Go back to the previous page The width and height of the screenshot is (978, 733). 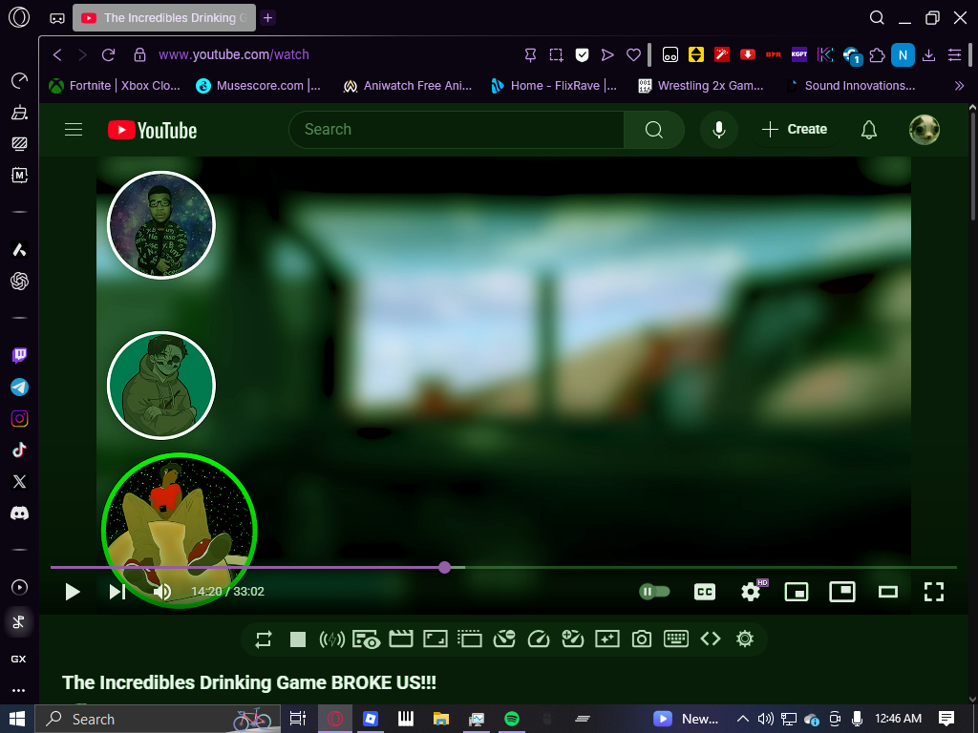coord(57,54)
